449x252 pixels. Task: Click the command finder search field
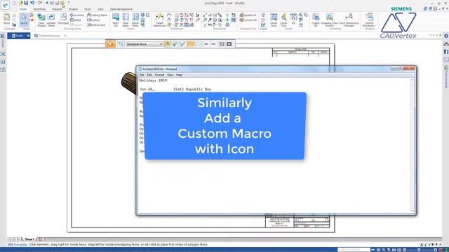coord(354,250)
